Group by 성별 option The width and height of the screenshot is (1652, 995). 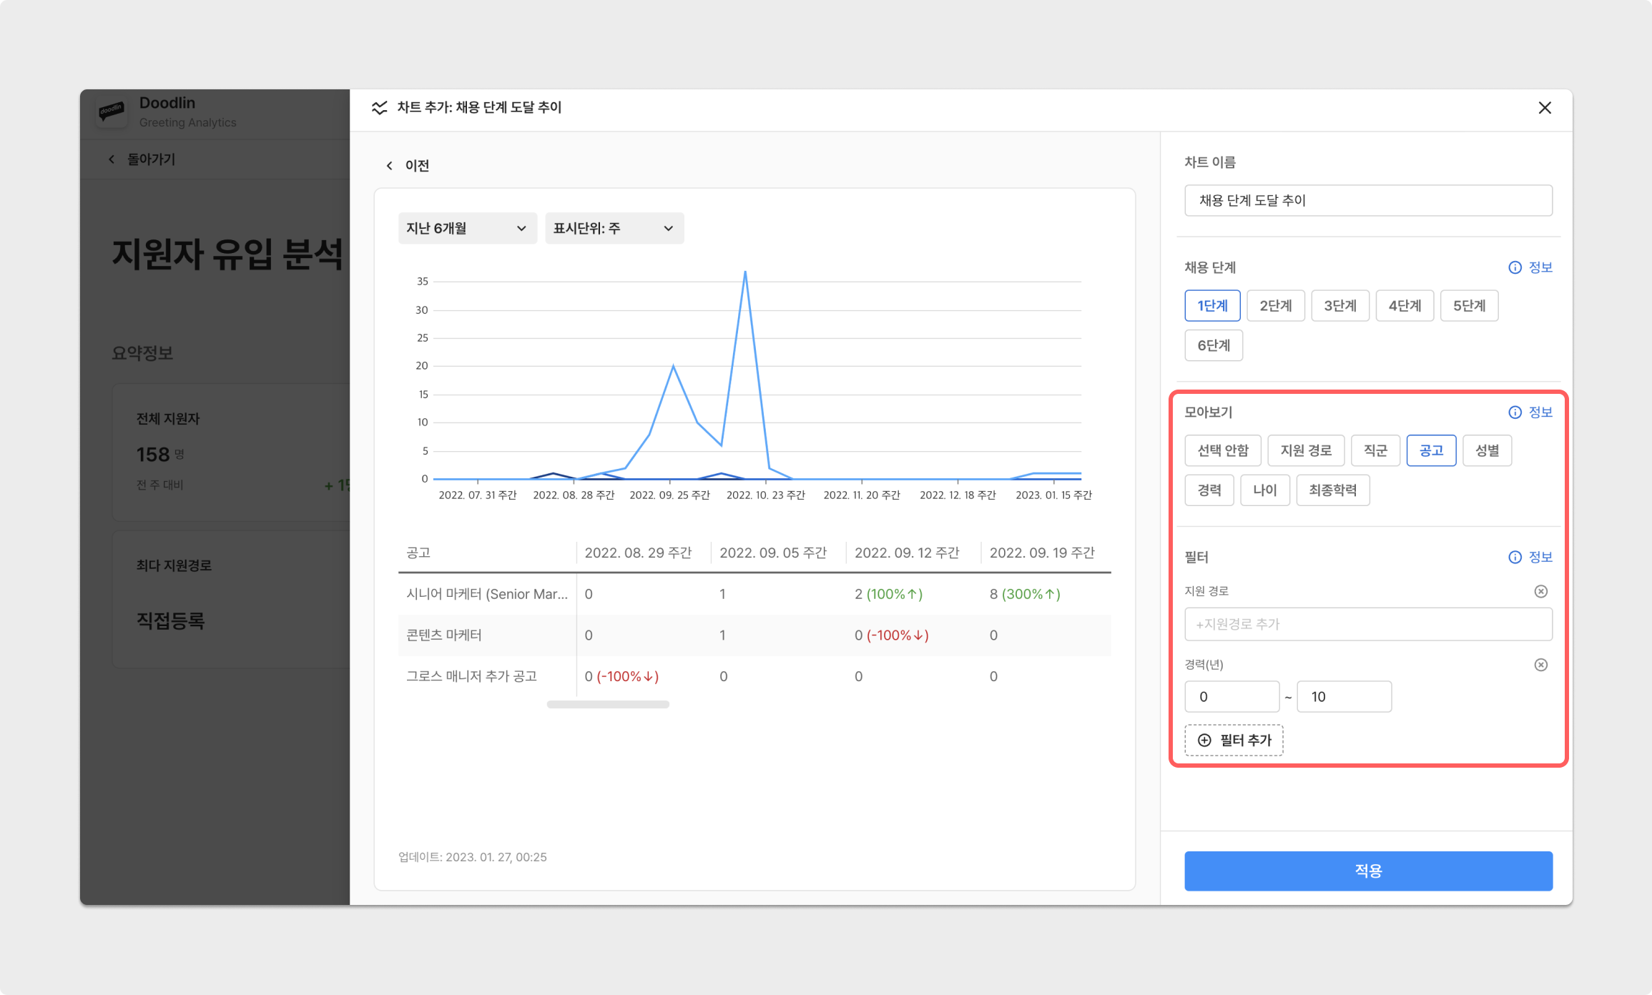tap(1487, 450)
